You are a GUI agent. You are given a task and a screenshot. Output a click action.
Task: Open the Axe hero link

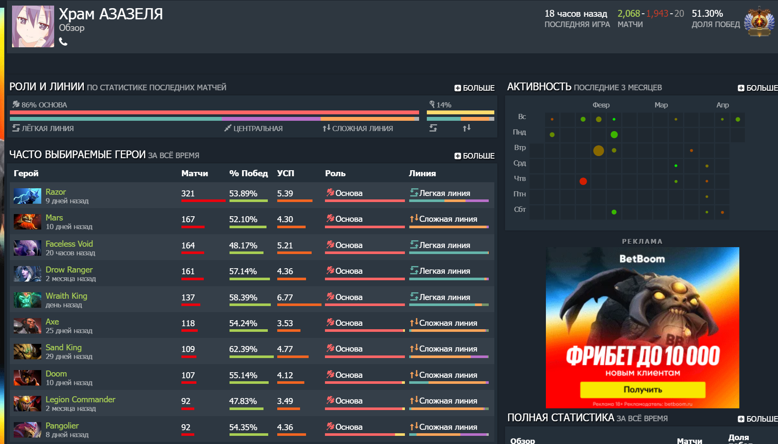[x=52, y=322]
